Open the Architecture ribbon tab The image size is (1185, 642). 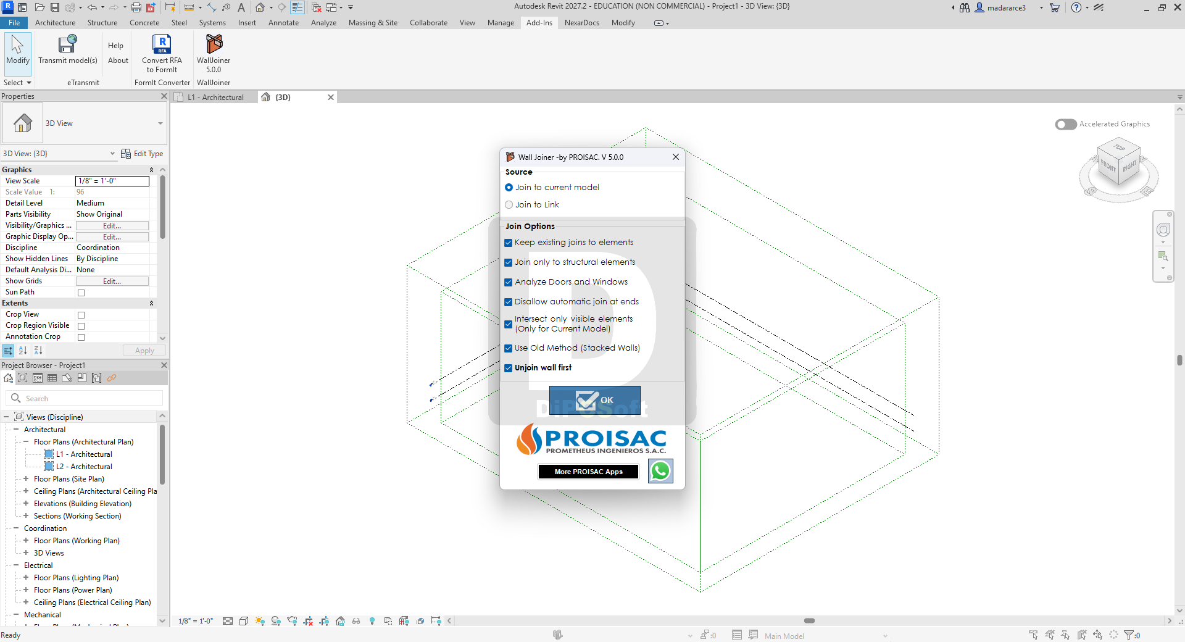55,23
